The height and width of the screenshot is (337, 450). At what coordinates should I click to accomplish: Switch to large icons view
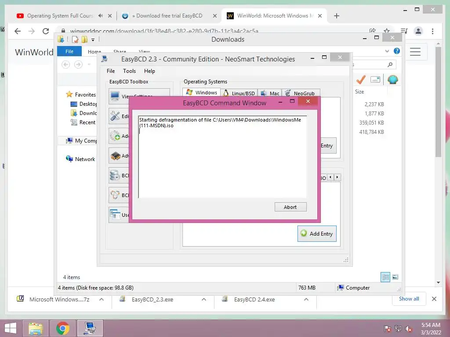click(395, 277)
